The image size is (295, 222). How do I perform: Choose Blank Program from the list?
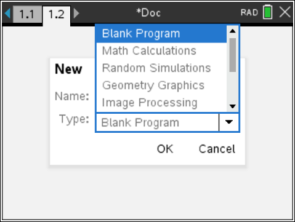point(161,34)
